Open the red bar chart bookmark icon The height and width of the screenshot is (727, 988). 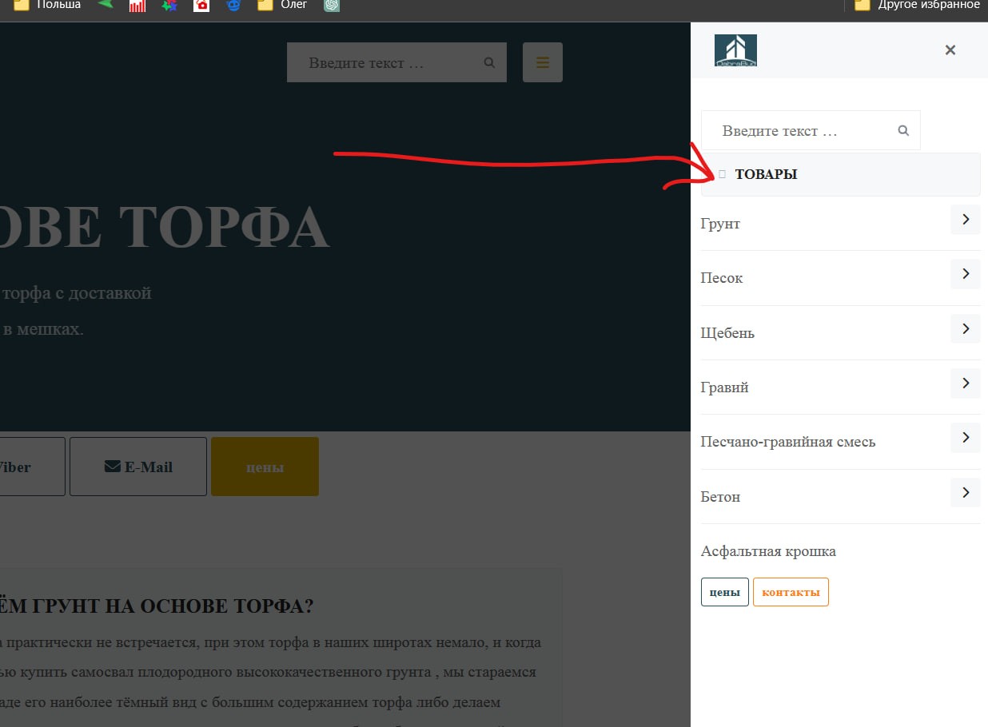pyautogui.click(x=137, y=6)
